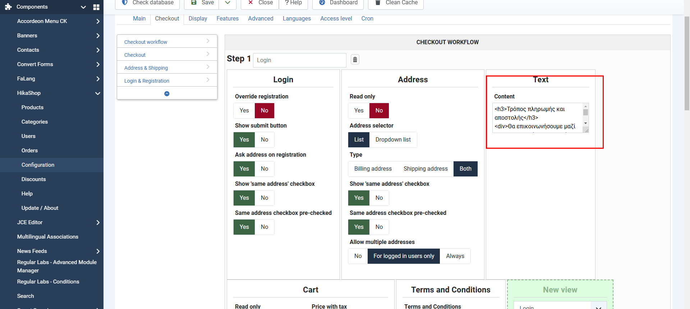Screen dimensions: 690x309
Task: Open the Save dropdown arrow
Action: pyautogui.click(x=227, y=3)
